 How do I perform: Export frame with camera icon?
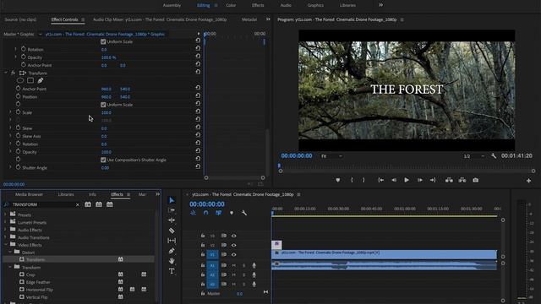[475, 180]
